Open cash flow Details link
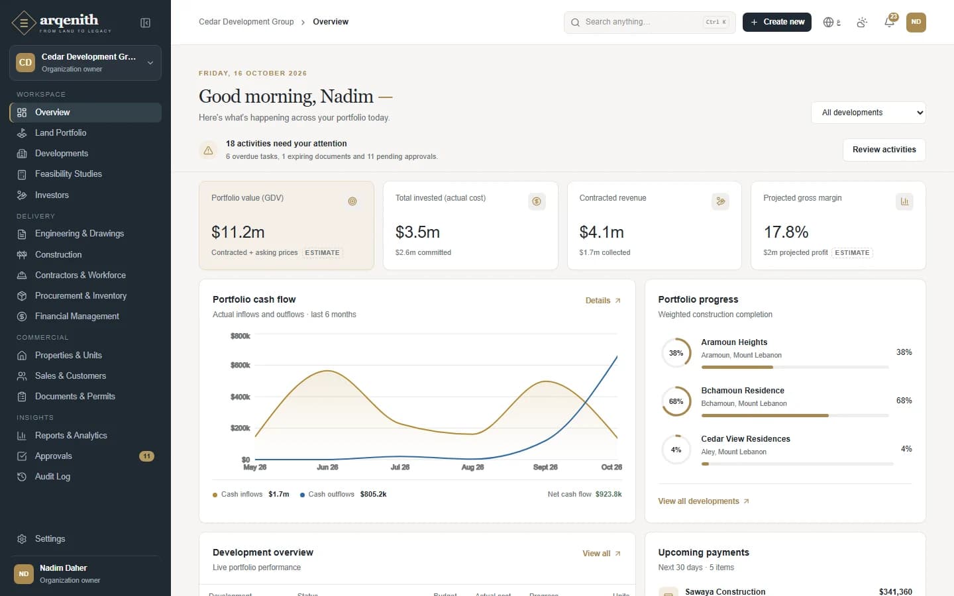Image resolution: width=954 pixels, height=596 pixels. click(603, 301)
